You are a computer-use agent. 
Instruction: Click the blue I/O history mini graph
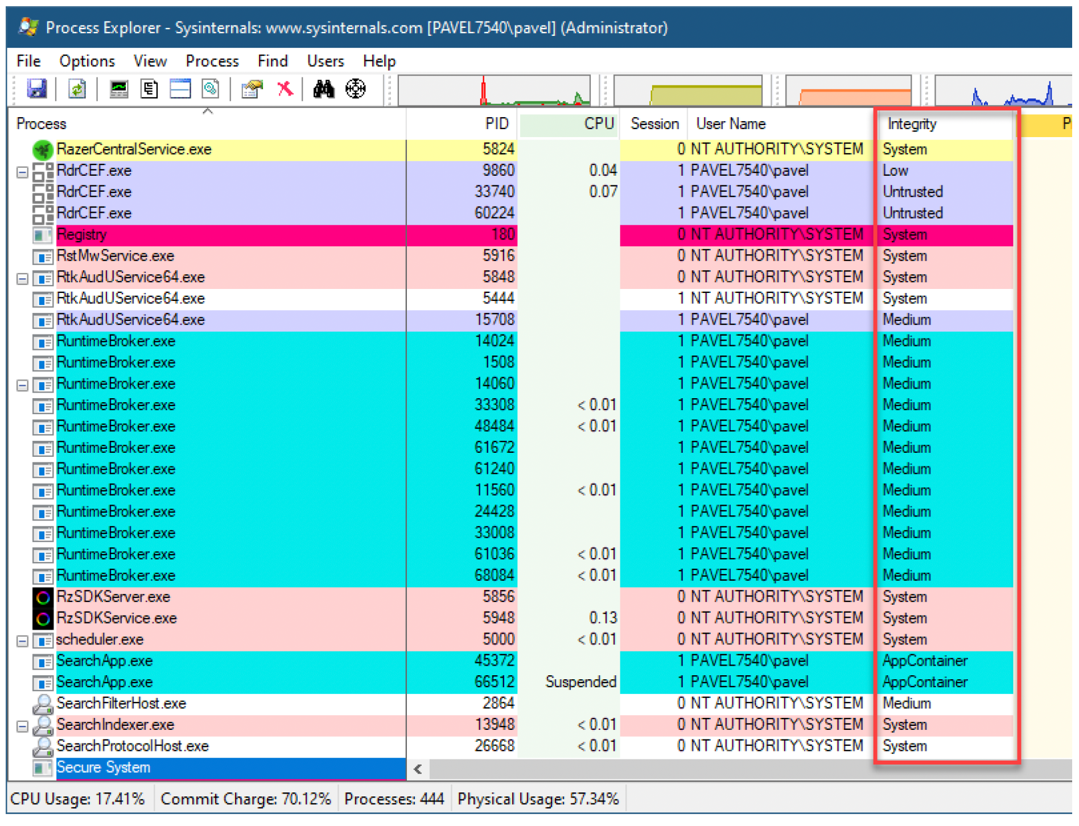pos(1003,90)
